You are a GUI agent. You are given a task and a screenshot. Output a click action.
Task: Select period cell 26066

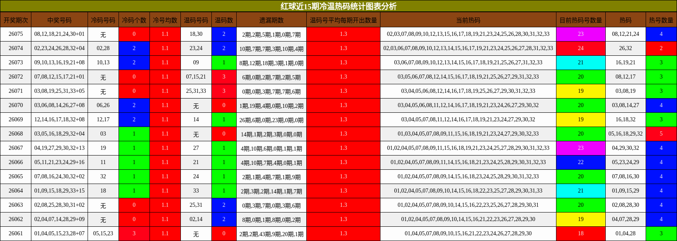pos(16,162)
